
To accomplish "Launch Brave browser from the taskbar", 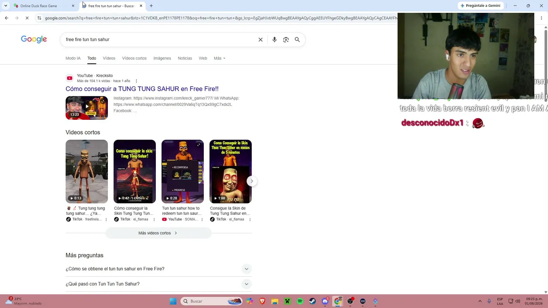I will (x=262, y=301).
